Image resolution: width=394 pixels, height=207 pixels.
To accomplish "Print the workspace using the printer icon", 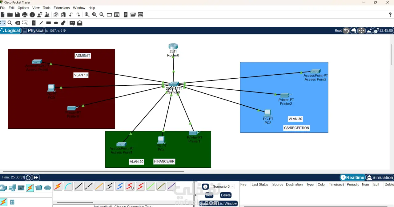I will pyautogui.click(x=25, y=15).
